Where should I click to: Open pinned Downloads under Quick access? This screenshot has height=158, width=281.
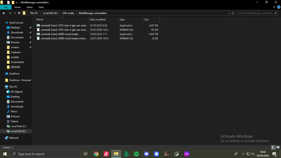pyautogui.click(x=17, y=32)
